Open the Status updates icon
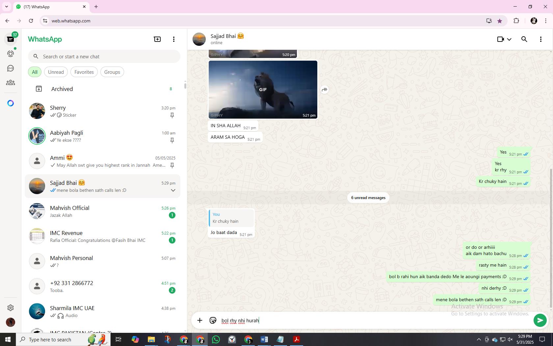553x346 pixels. 11,54
